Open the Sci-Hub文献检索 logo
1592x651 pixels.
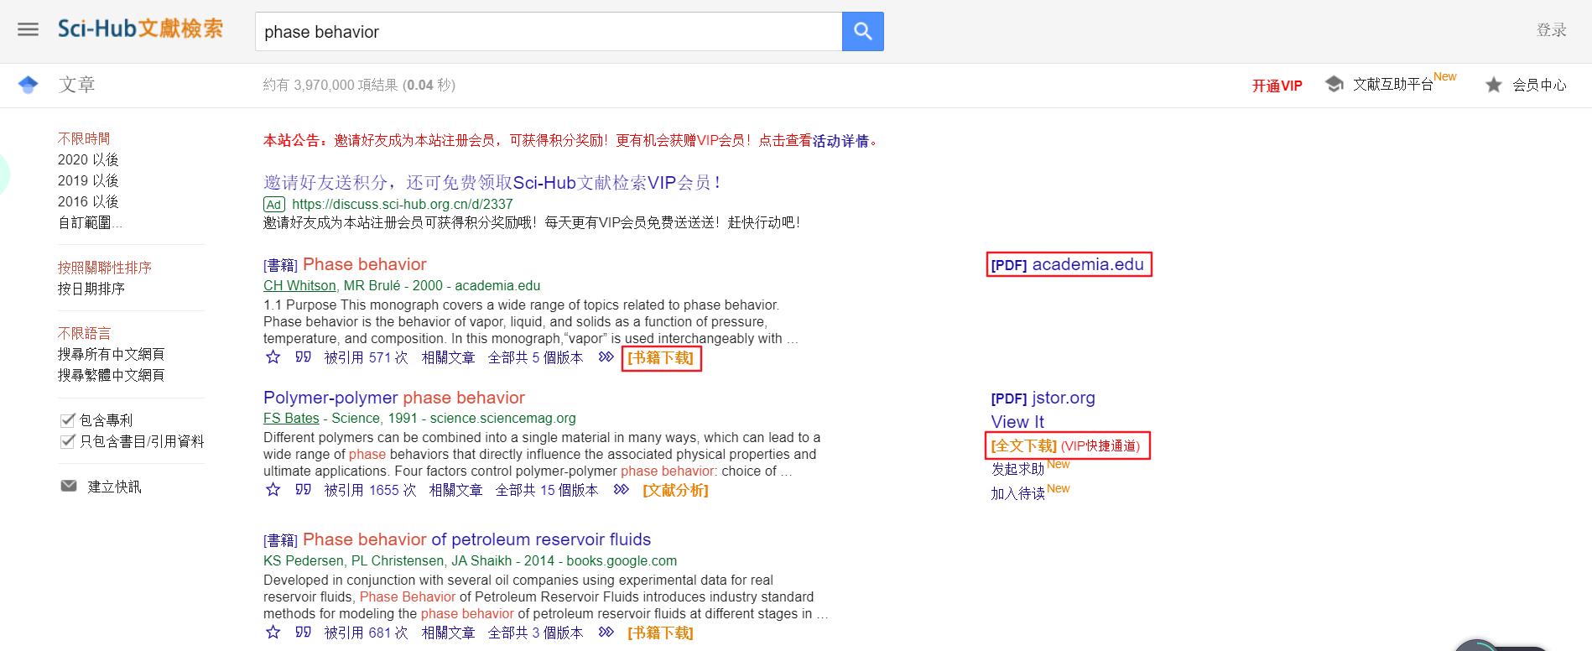pyautogui.click(x=140, y=29)
